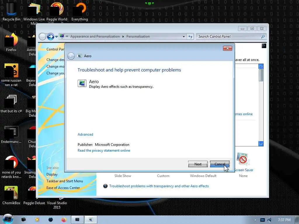
Task: Open the recent pages dropdown arrow
Action: click(56, 36)
